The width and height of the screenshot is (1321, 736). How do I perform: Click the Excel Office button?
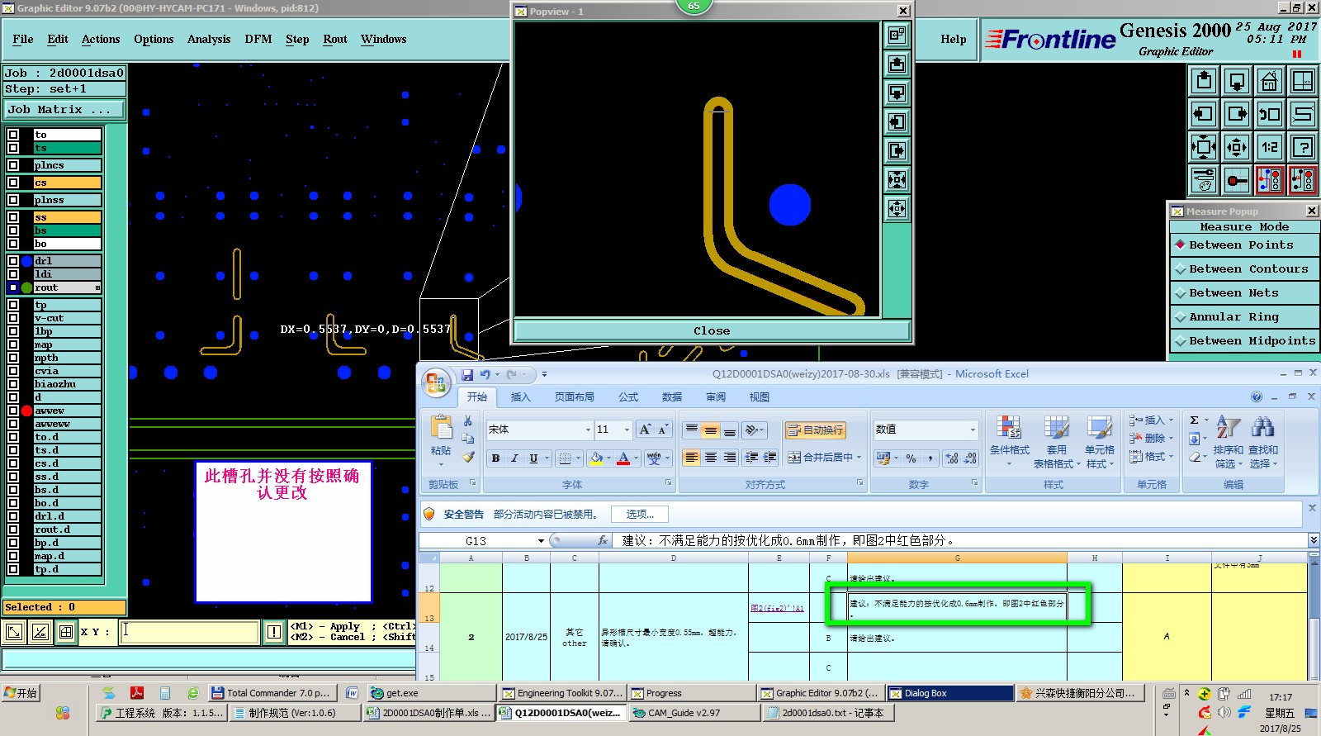tap(436, 382)
